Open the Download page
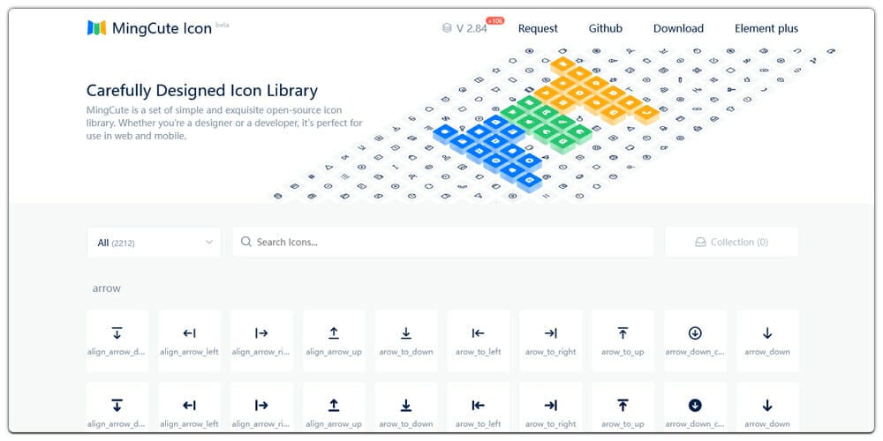This screenshot has width=883, height=441. coord(678,28)
